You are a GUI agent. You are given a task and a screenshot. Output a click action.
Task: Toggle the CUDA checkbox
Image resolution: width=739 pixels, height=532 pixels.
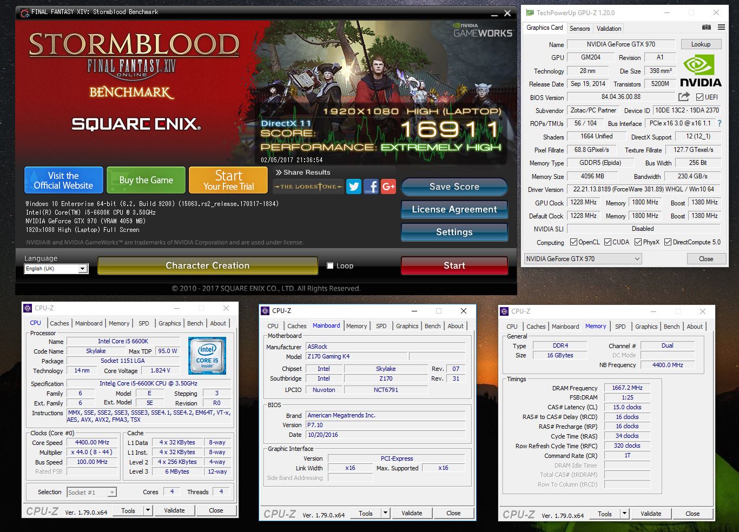pyautogui.click(x=608, y=242)
